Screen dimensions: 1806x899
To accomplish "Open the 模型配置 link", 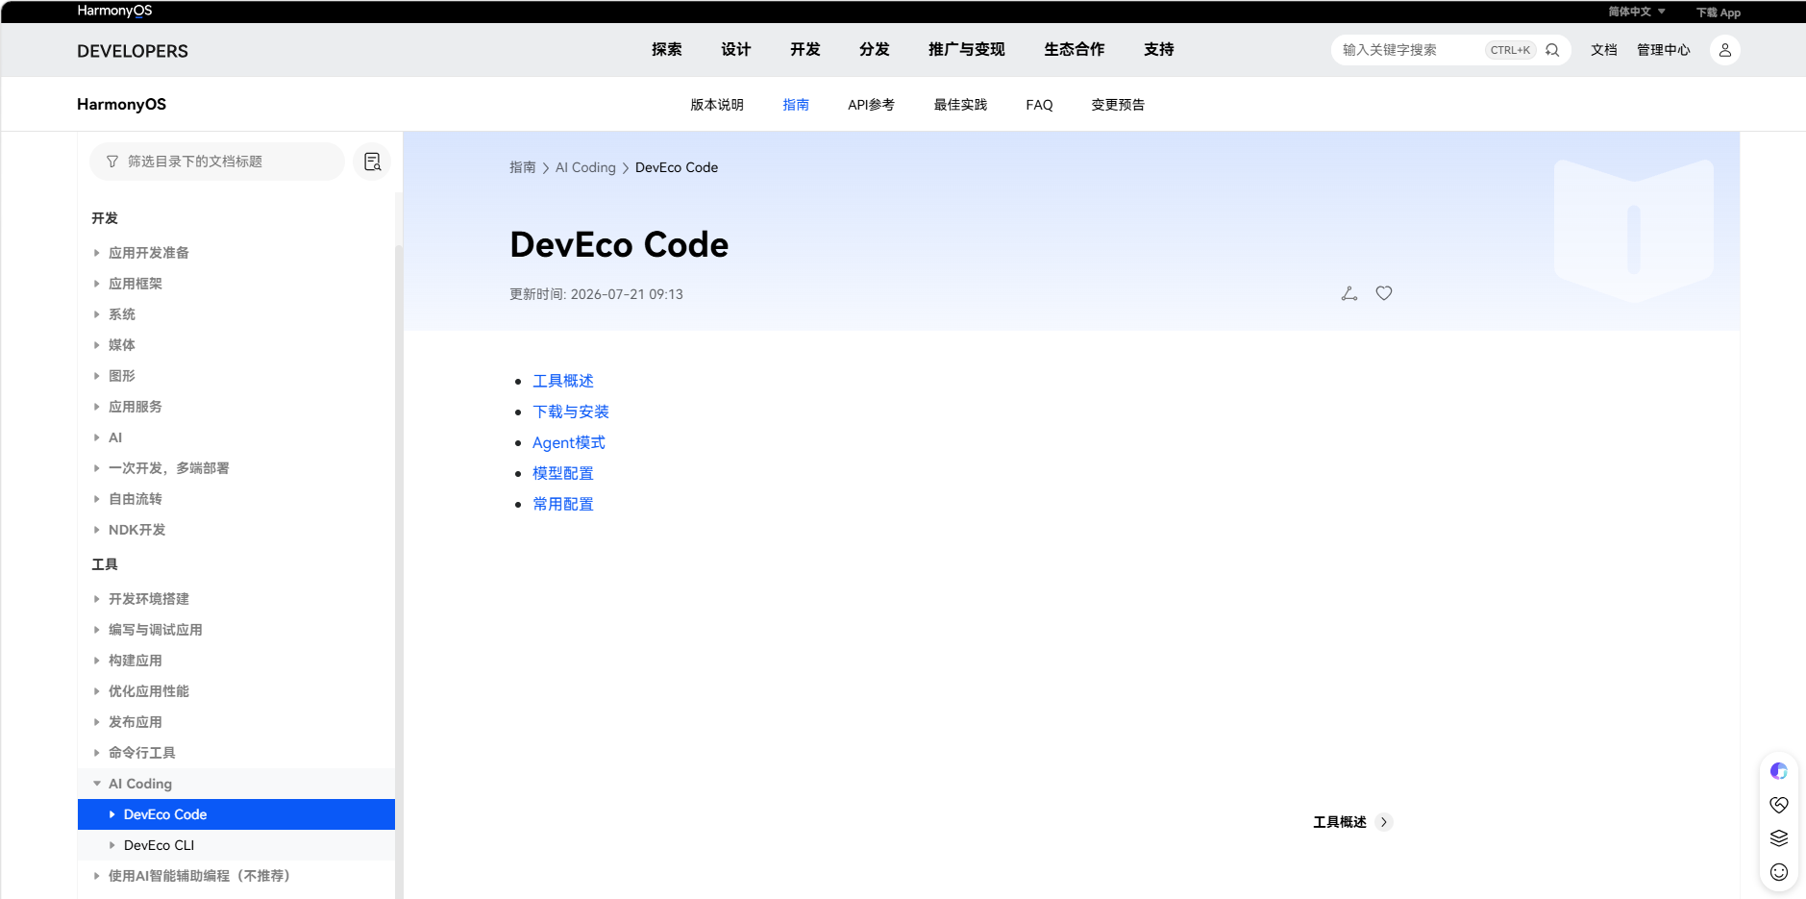I will (x=563, y=473).
